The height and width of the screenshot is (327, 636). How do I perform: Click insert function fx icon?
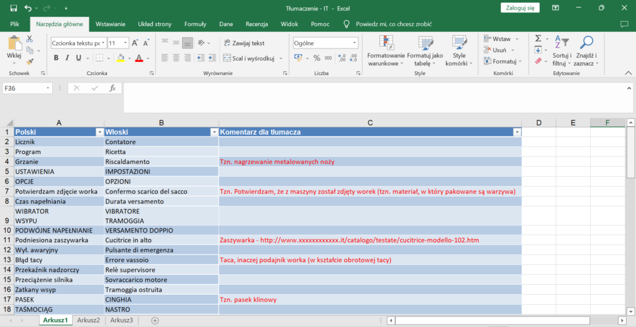coord(113,88)
